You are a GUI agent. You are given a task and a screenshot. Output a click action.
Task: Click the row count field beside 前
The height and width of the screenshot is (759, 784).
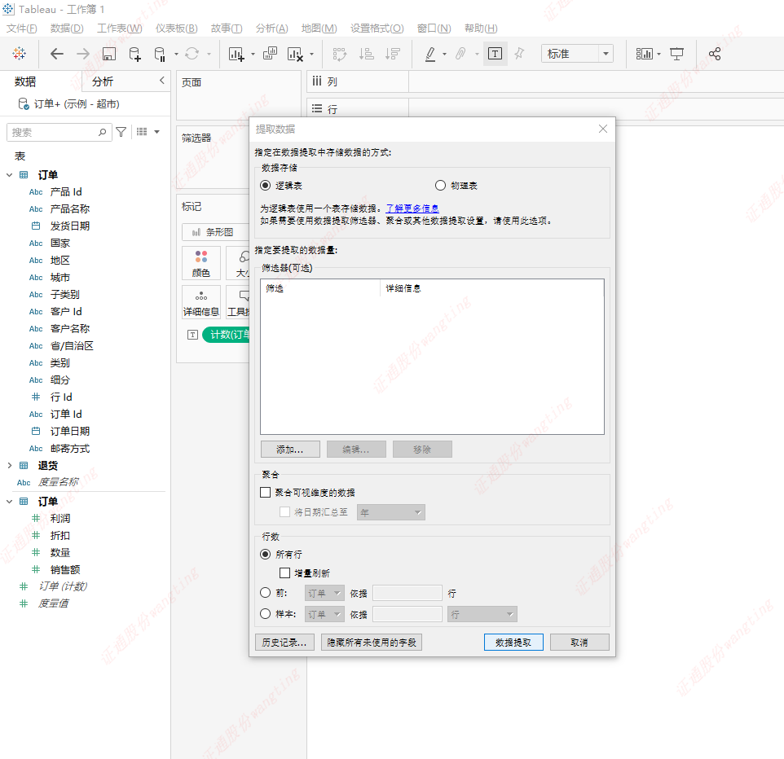[407, 593]
